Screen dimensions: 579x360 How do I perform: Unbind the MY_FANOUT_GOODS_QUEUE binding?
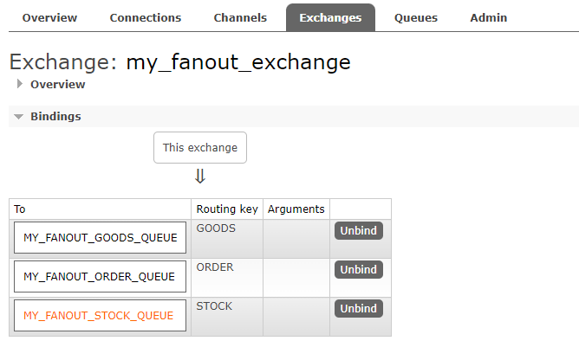pyautogui.click(x=359, y=230)
